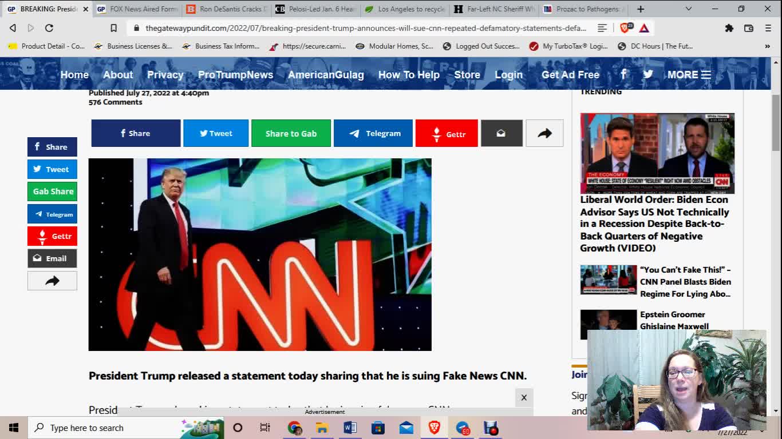Click the address bar URL field
The width and height of the screenshot is (782, 439).
click(x=366, y=27)
